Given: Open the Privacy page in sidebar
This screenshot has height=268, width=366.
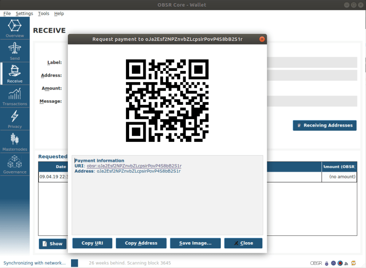Looking at the screenshot, I should tap(15, 119).
